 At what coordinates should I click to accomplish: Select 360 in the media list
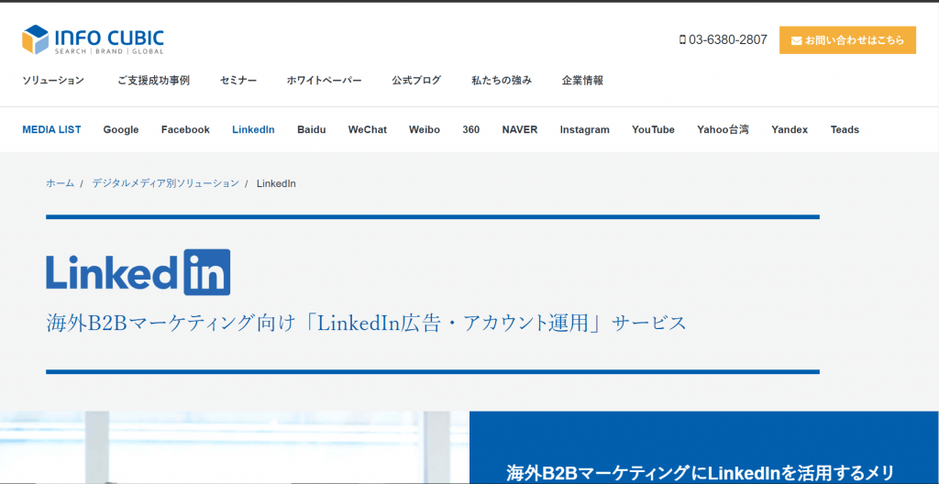471,129
